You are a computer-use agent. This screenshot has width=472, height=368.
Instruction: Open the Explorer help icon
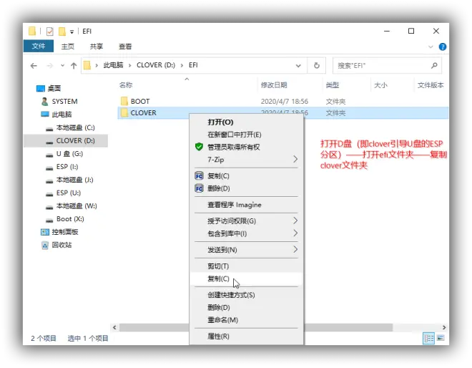click(443, 47)
